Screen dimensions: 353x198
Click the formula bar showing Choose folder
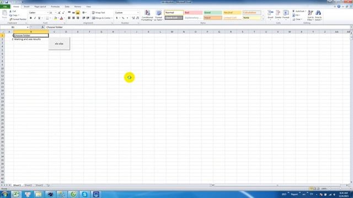click(197, 27)
